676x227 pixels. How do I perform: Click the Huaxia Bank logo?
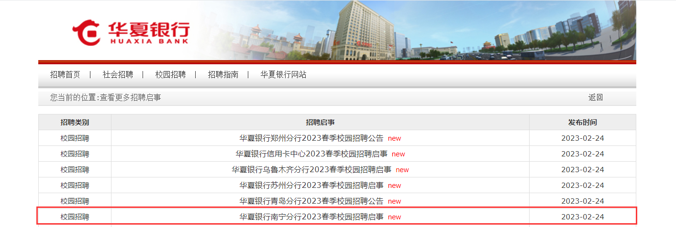tap(131, 32)
